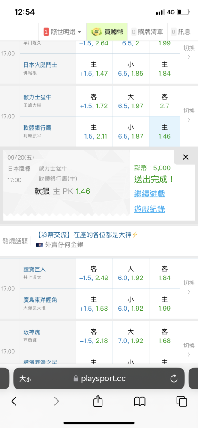The width and height of the screenshot is (198, 428).
Task: Tap the 買噱幣 coin icon
Action: 96,32
